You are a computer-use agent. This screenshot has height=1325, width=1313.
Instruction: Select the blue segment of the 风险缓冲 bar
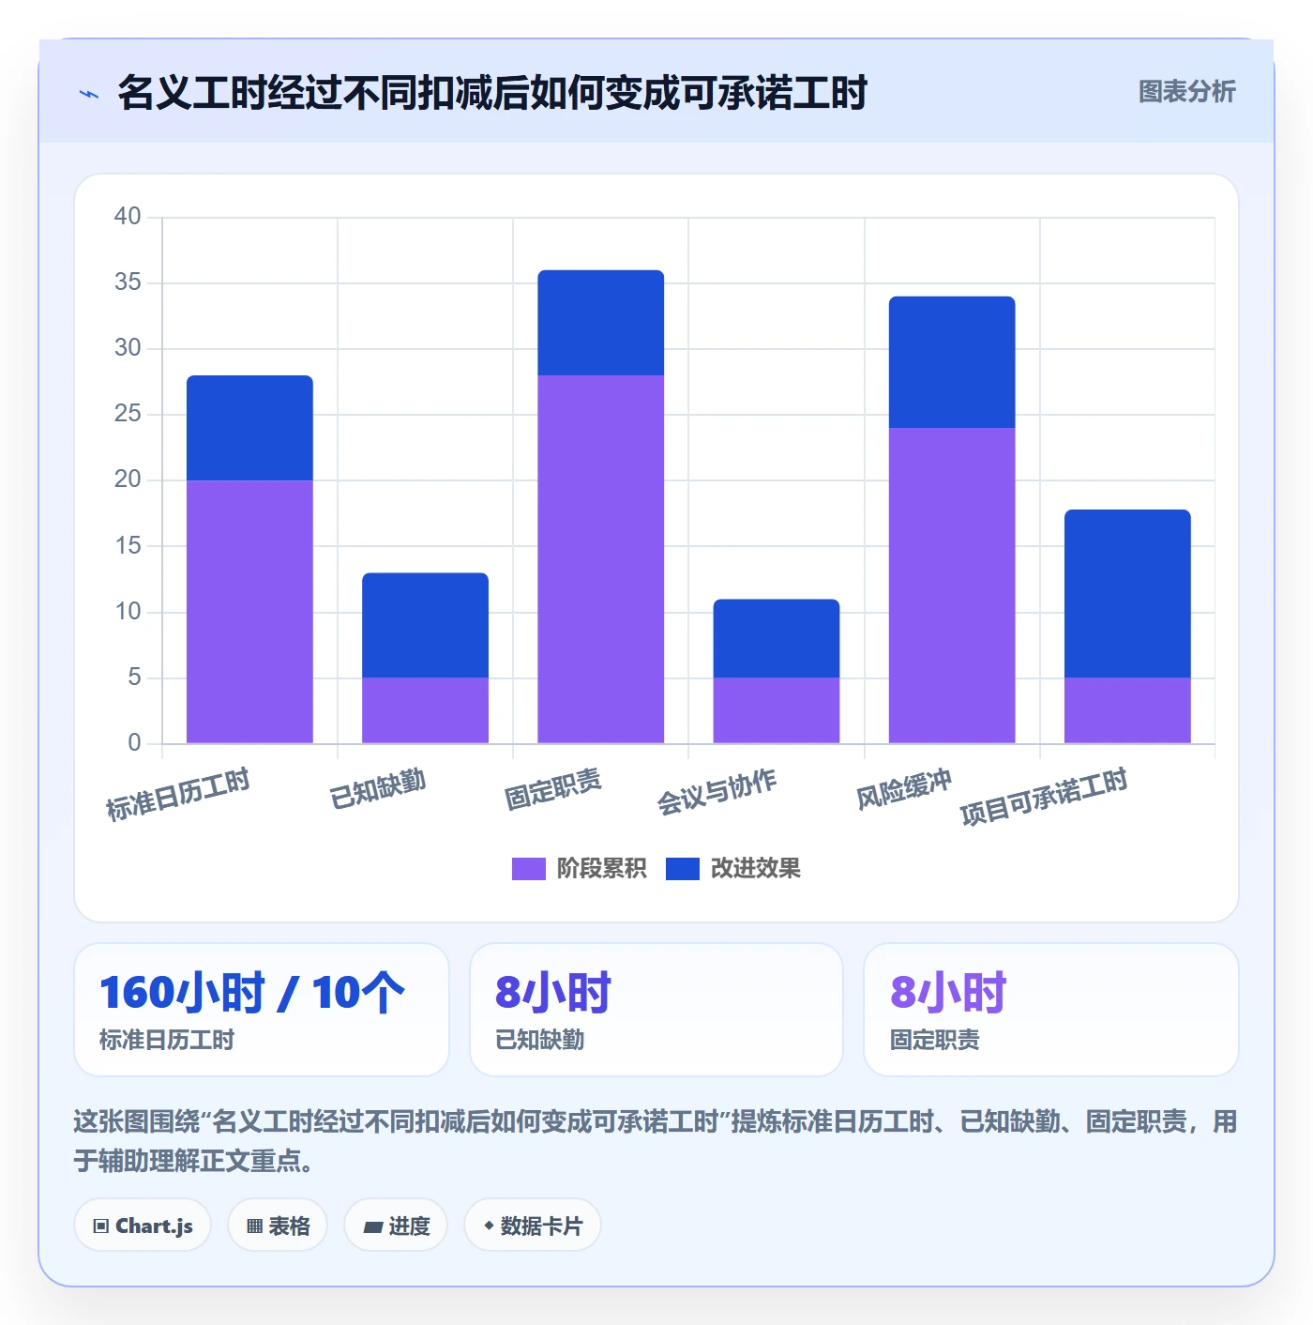pyautogui.click(x=952, y=362)
